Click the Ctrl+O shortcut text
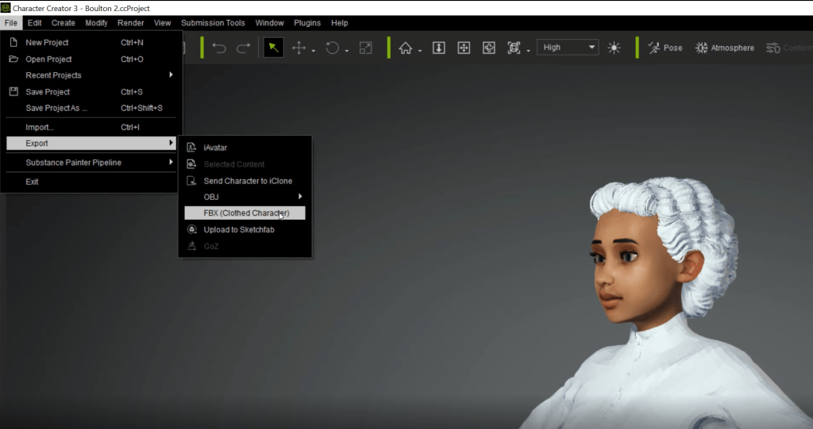This screenshot has width=813, height=429. 133,59
